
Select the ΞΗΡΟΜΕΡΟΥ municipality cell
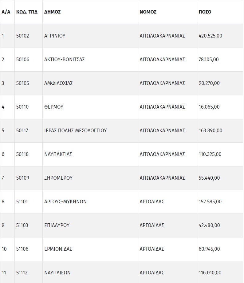click(58, 178)
